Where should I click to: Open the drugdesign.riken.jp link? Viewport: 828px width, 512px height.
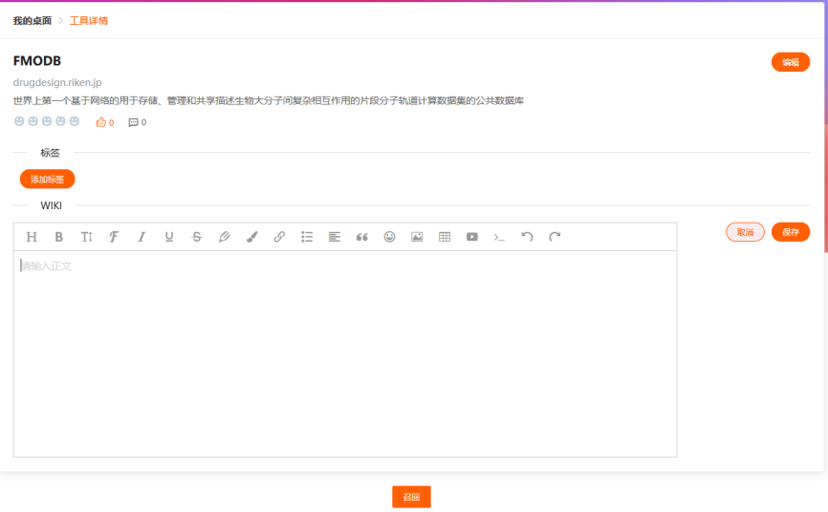57,82
